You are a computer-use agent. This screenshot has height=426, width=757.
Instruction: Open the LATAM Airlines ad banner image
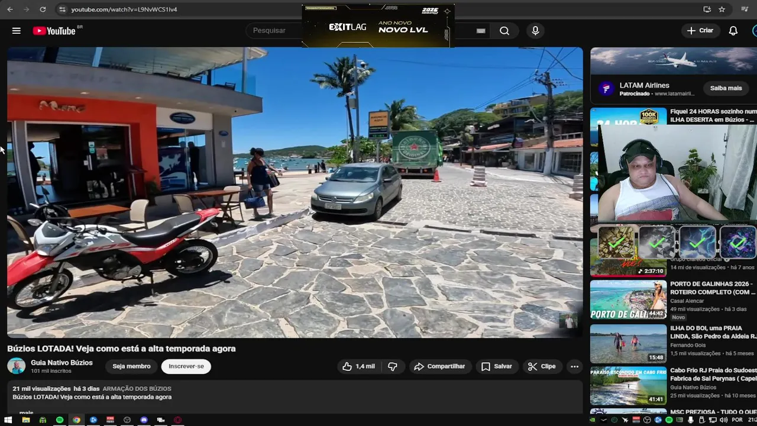[674, 61]
